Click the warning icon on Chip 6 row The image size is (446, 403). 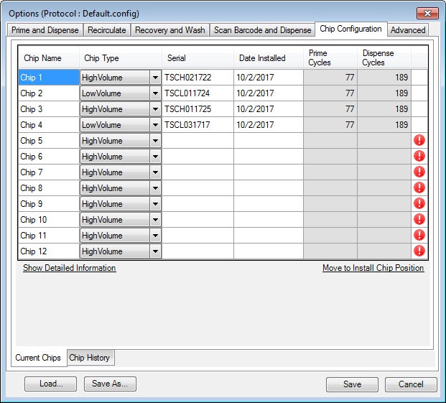[x=419, y=157]
